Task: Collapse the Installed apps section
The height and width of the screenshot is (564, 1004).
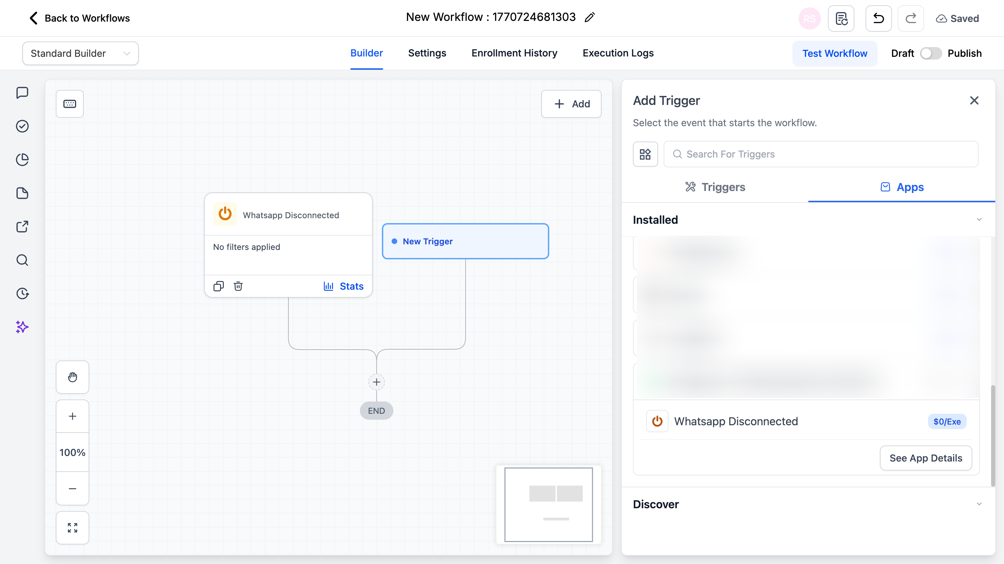Action: point(979,220)
